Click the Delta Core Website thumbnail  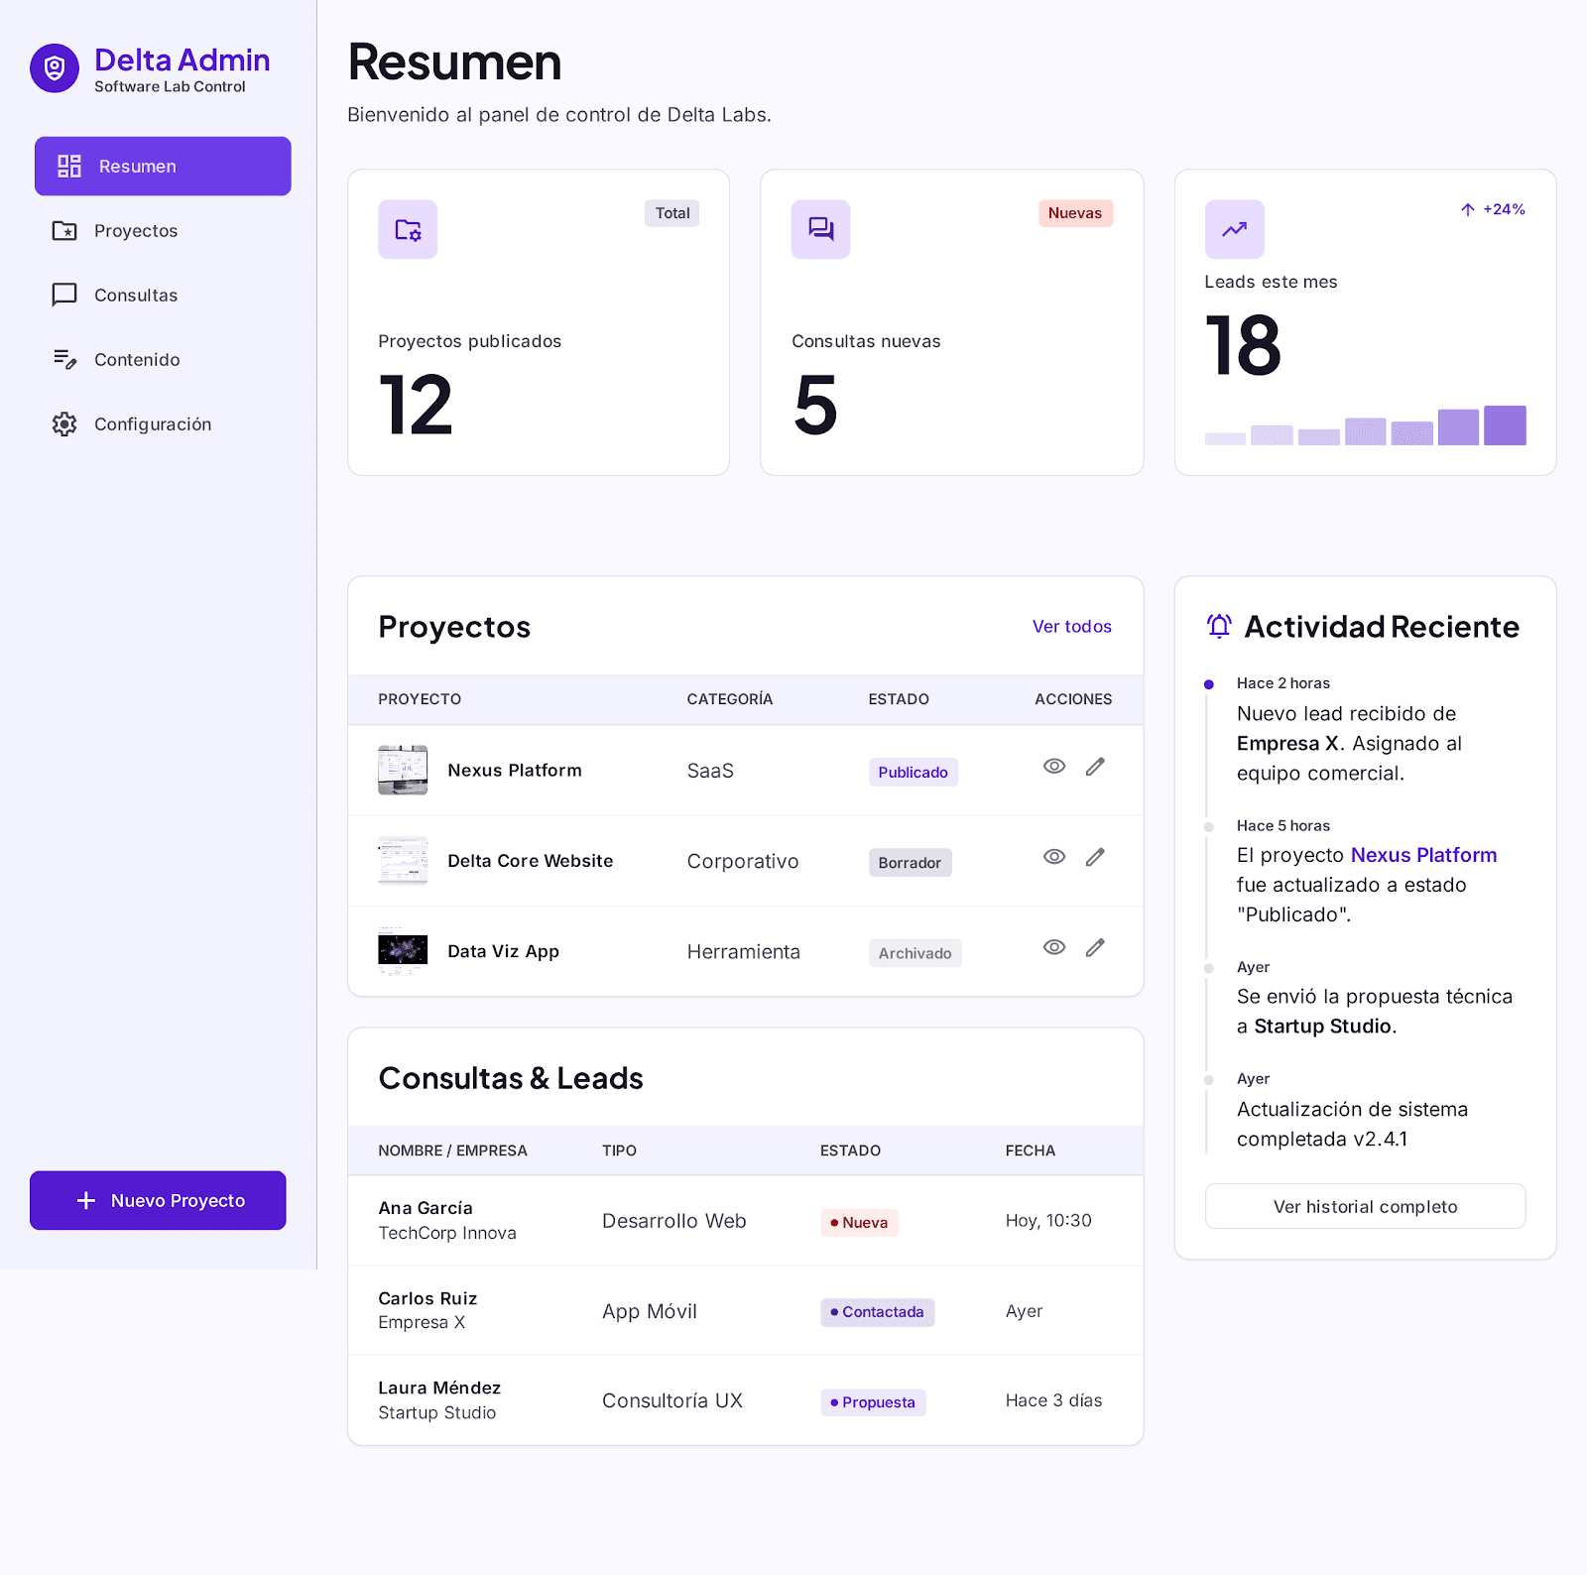[403, 861]
